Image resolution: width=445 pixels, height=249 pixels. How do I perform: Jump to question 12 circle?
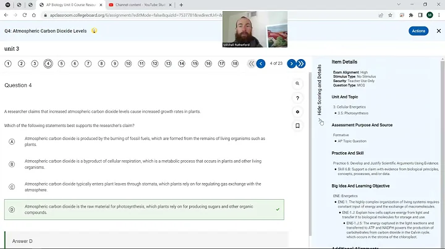[155, 63]
